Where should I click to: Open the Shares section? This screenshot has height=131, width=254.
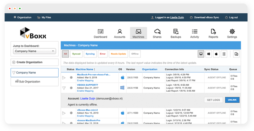click(157, 33)
